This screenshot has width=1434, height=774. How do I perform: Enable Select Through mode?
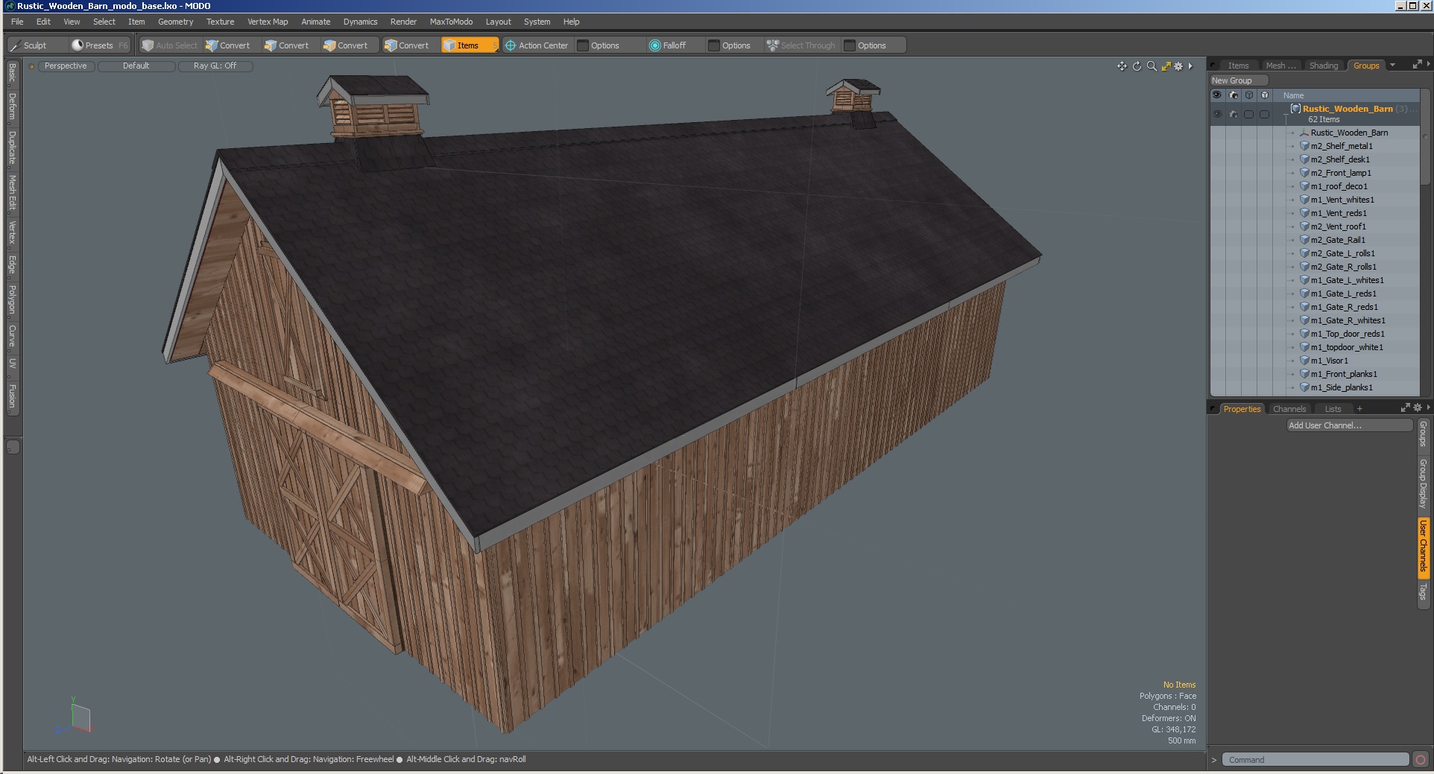(801, 45)
